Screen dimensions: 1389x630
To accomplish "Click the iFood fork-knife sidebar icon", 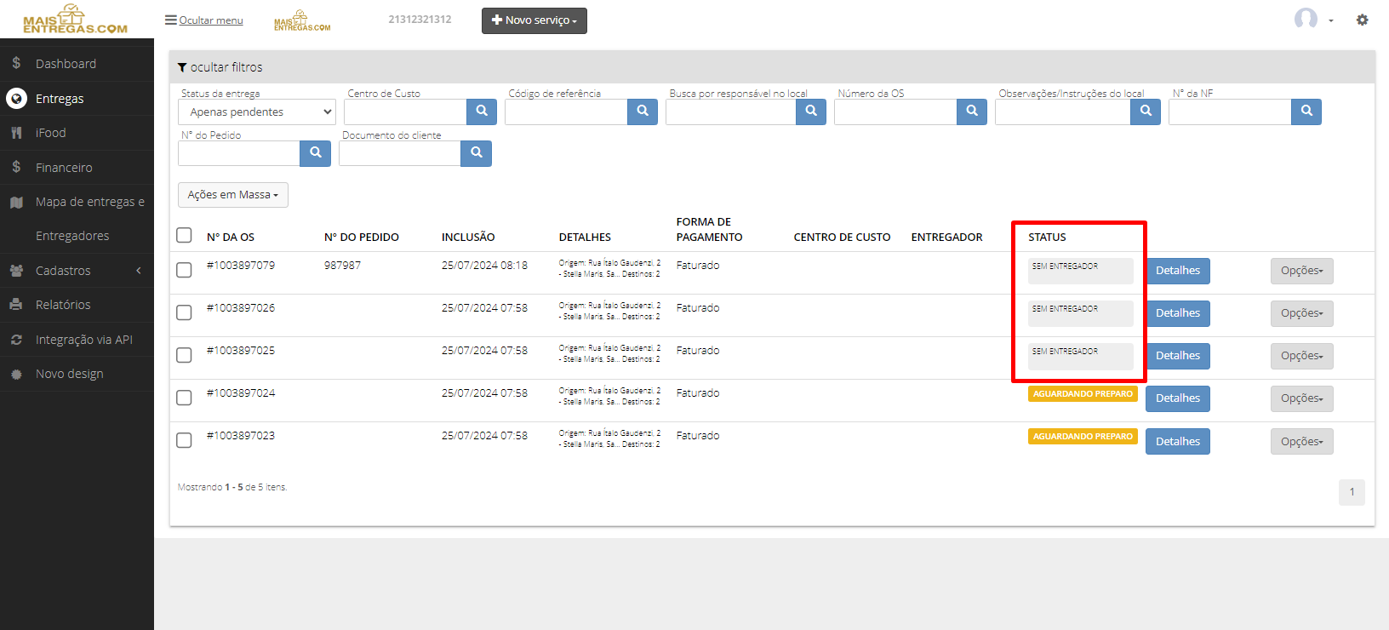I will [16, 133].
